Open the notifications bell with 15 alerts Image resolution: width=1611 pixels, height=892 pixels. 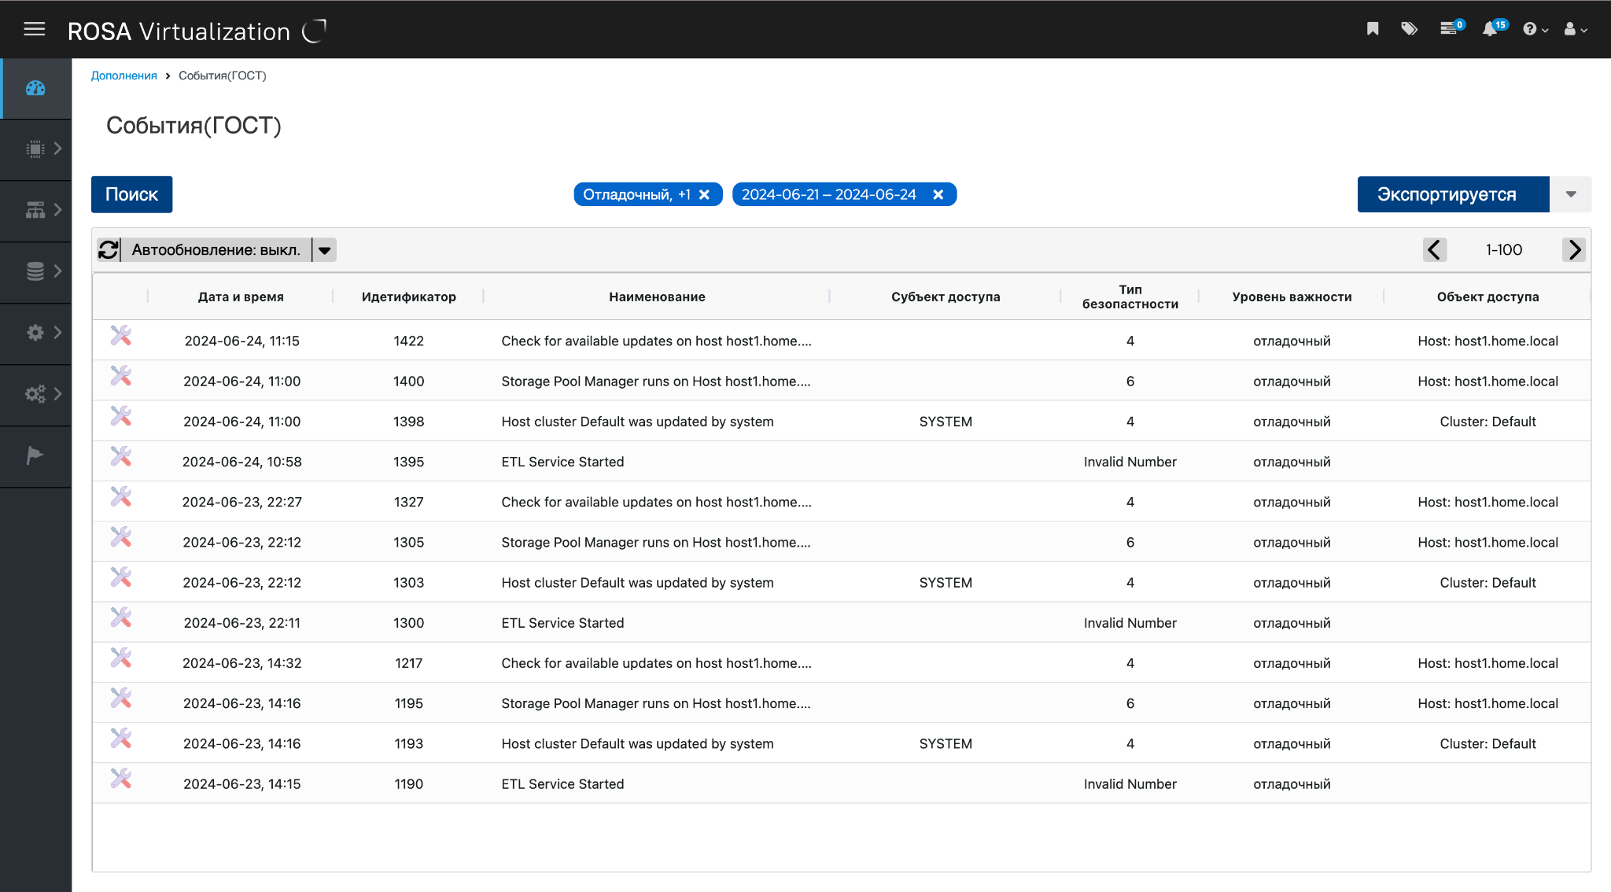(1490, 29)
